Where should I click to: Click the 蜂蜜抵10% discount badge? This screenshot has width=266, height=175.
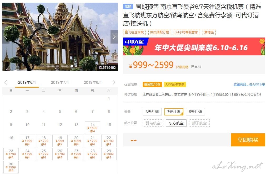click(x=152, y=84)
